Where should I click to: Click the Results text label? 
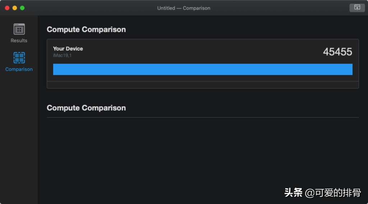[x=19, y=41]
